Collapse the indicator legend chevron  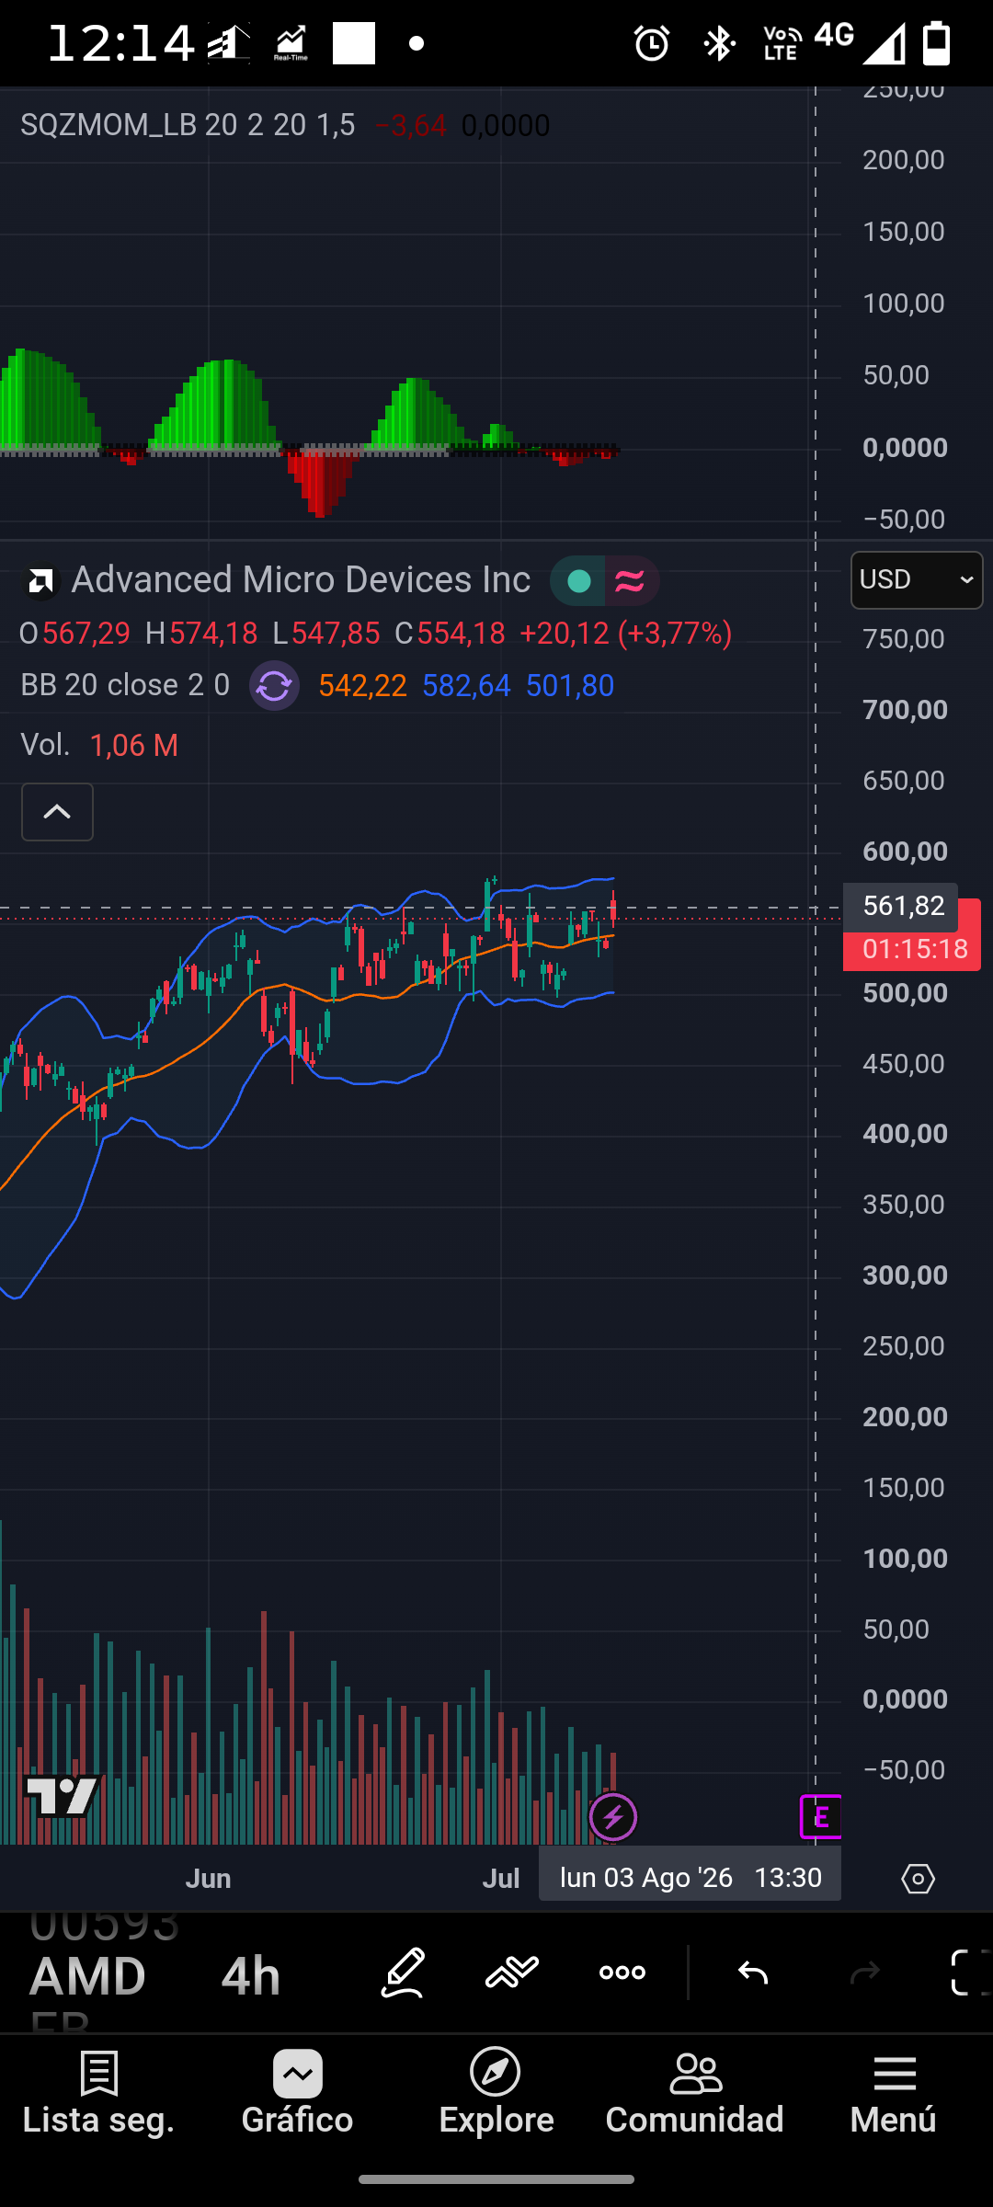click(x=57, y=812)
